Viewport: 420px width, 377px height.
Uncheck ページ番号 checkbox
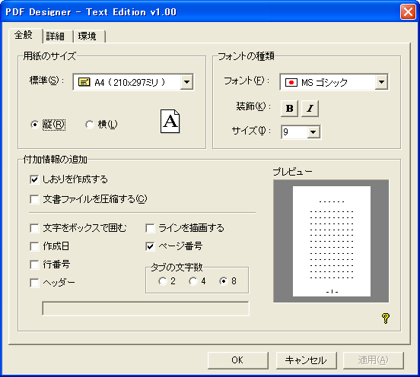150,246
